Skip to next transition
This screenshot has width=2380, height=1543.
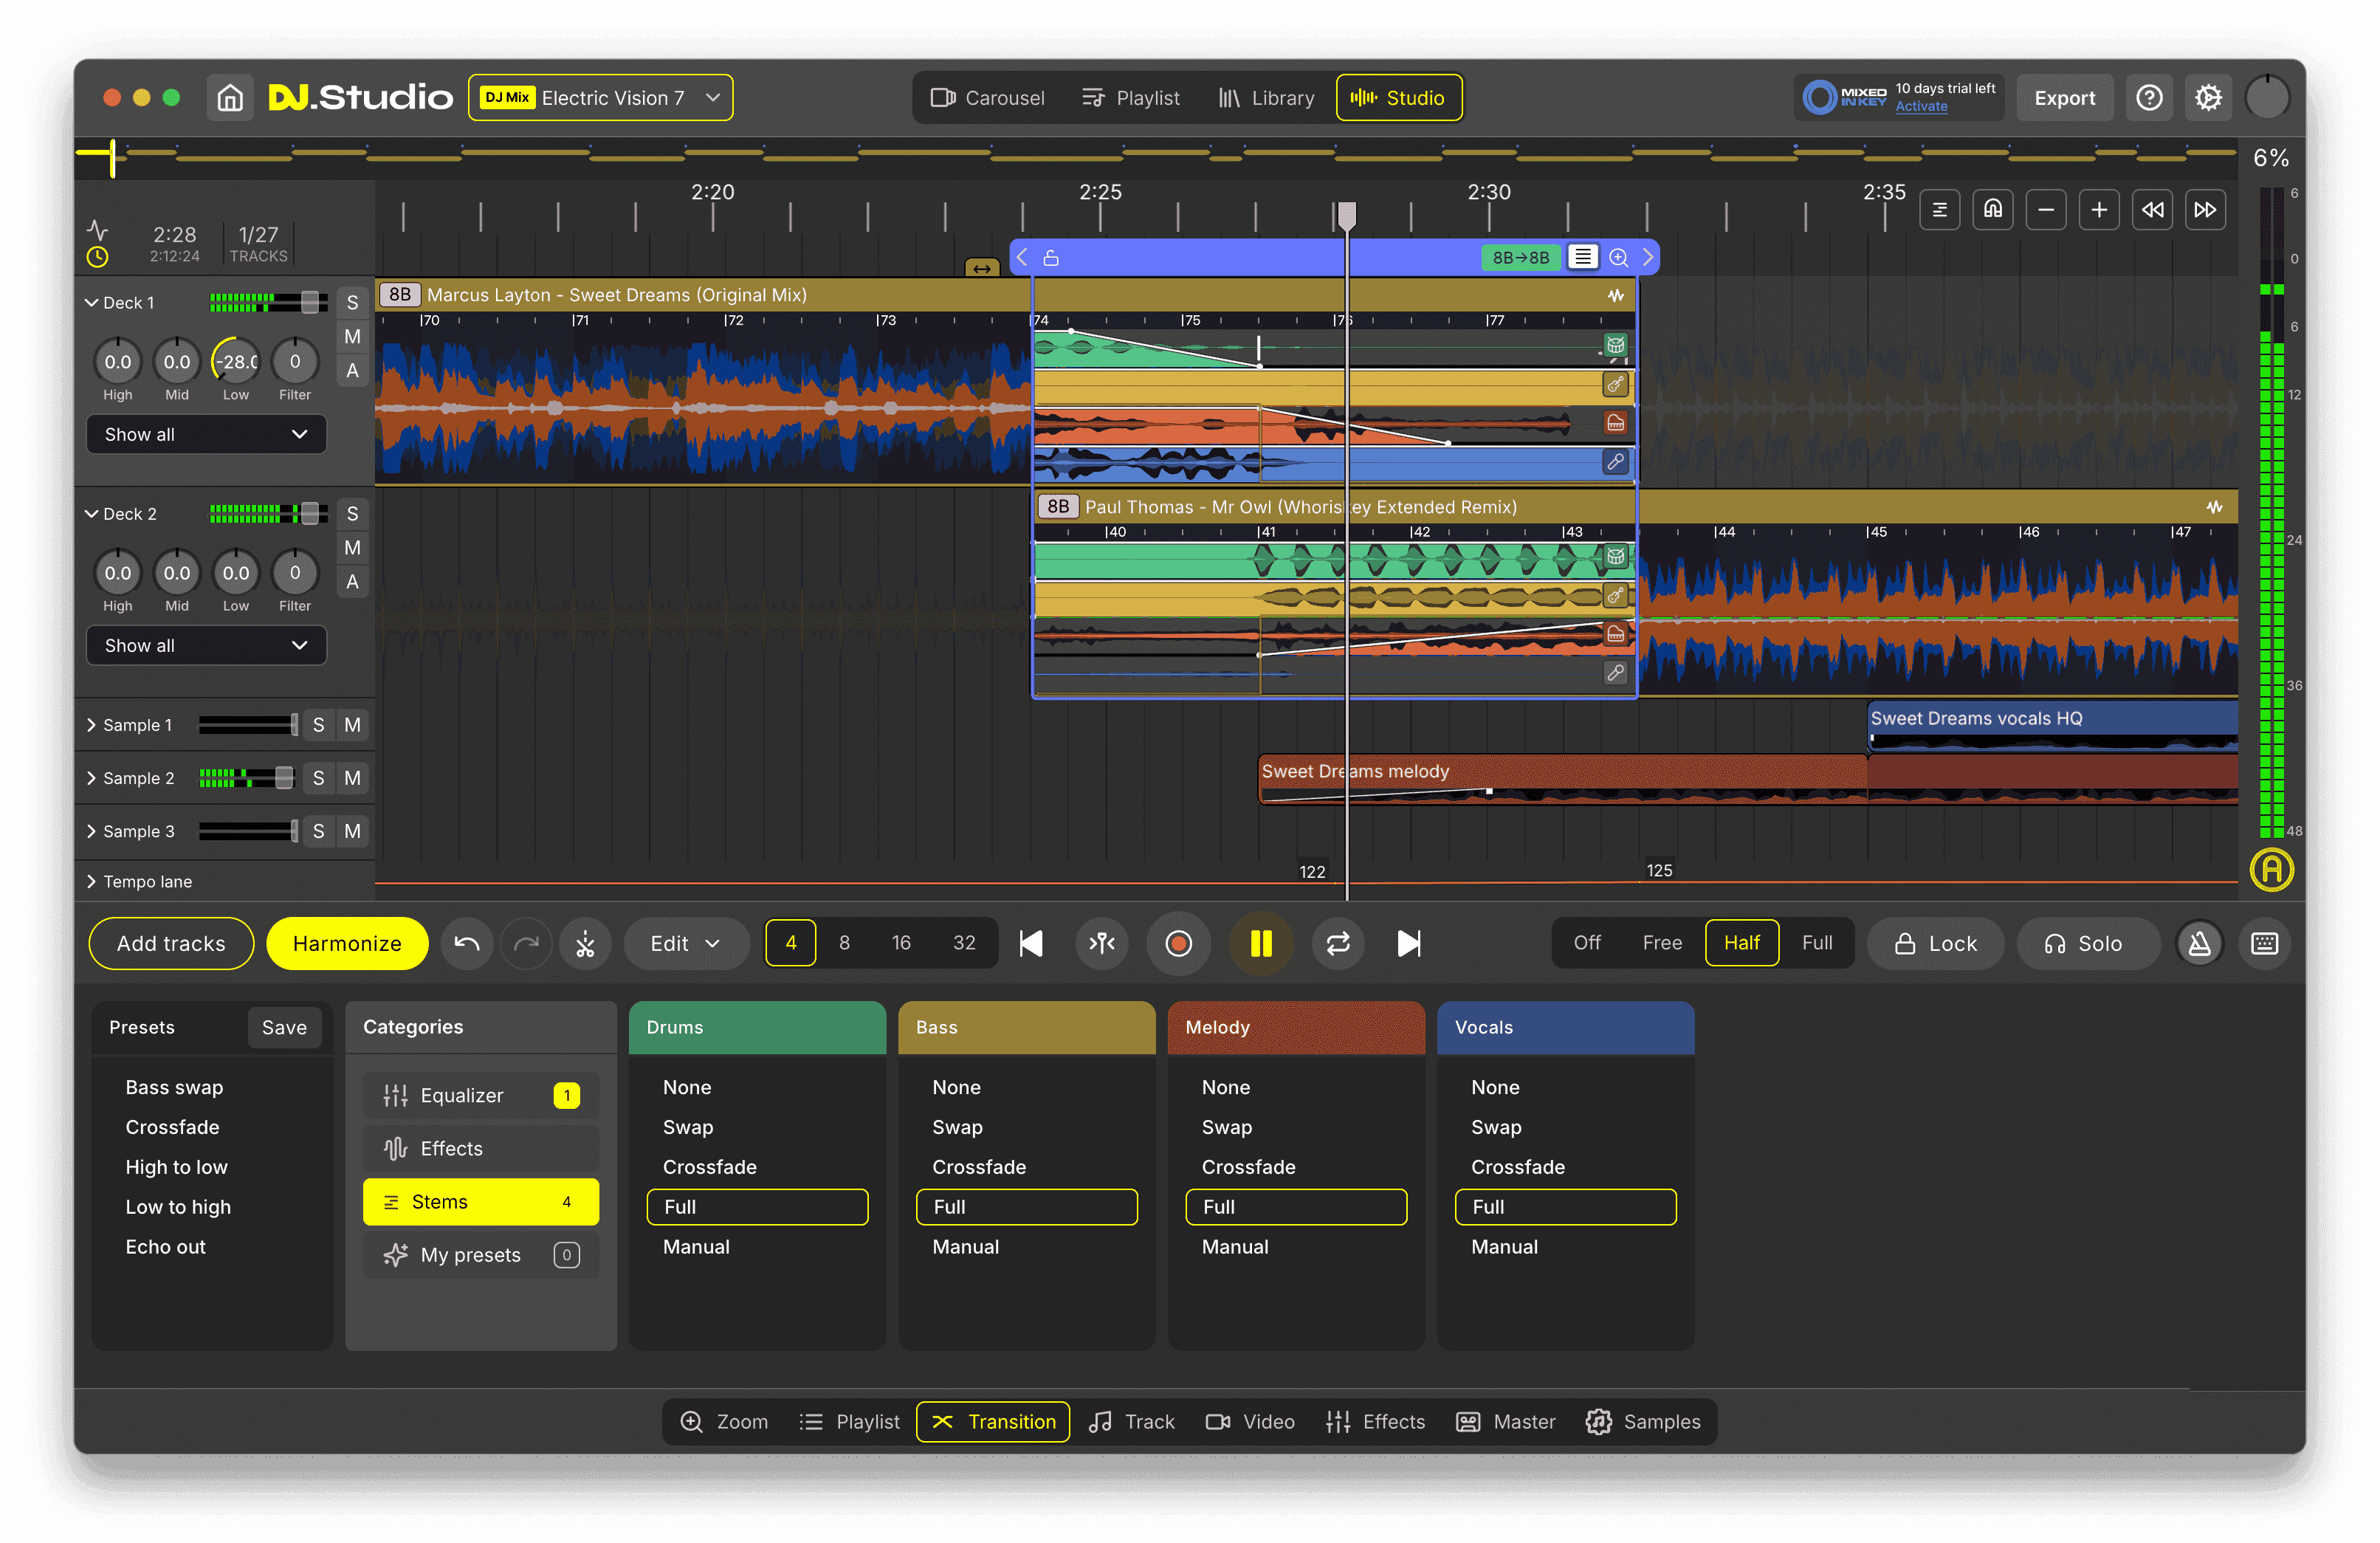point(1409,943)
